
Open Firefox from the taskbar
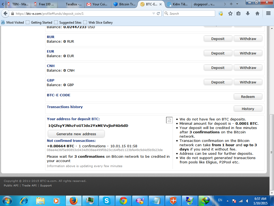pos(74,201)
